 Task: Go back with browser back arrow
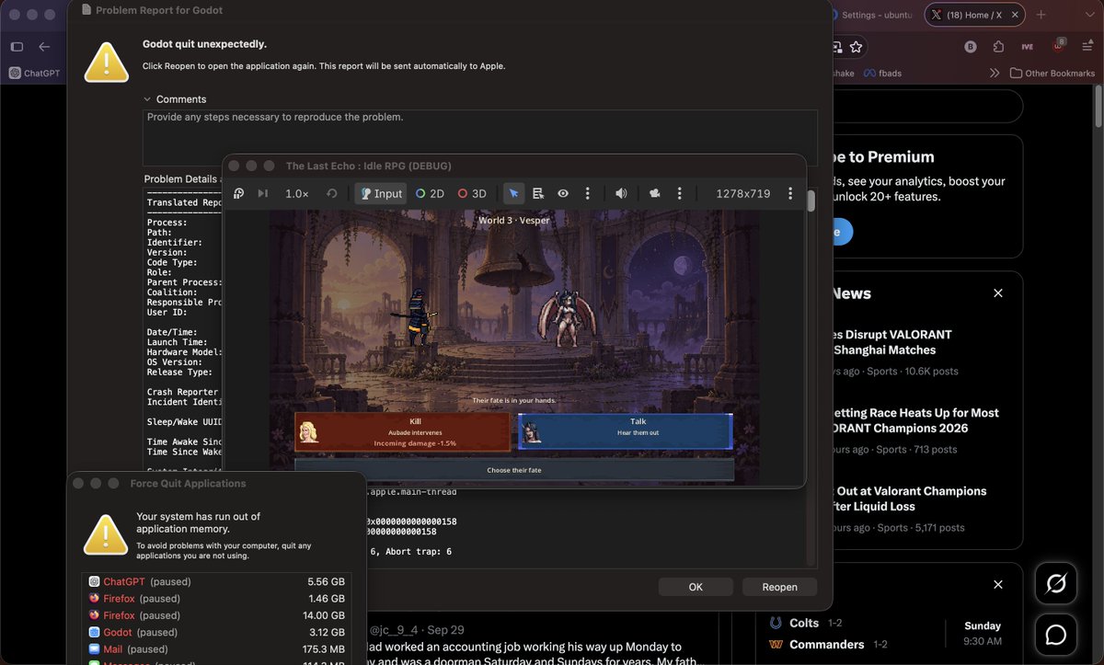pyautogui.click(x=44, y=47)
